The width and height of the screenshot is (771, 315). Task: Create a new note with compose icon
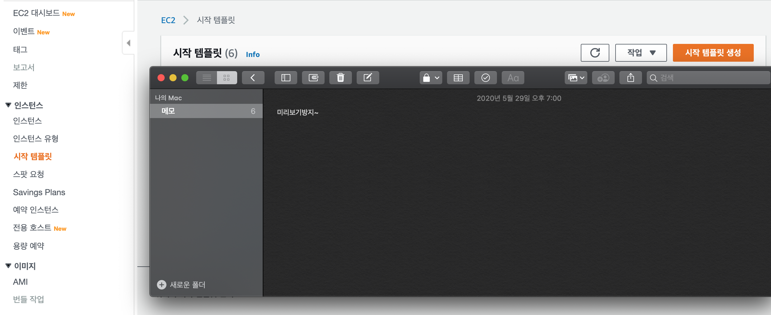point(368,78)
